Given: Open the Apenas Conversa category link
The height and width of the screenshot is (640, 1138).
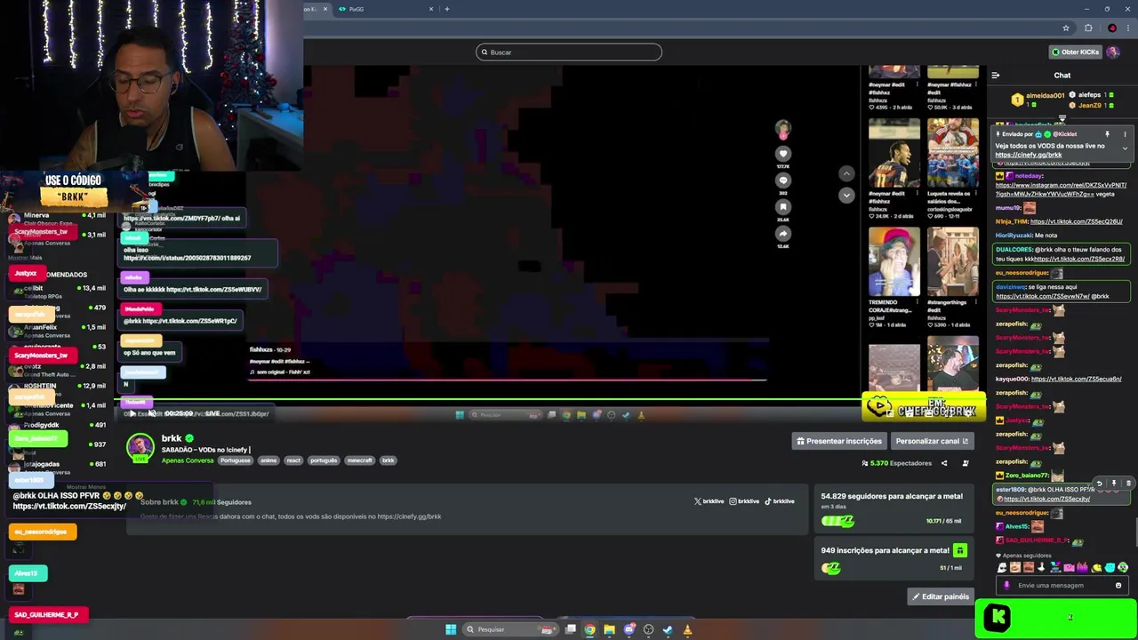Looking at the screenshot, I should tap(188, 460).
